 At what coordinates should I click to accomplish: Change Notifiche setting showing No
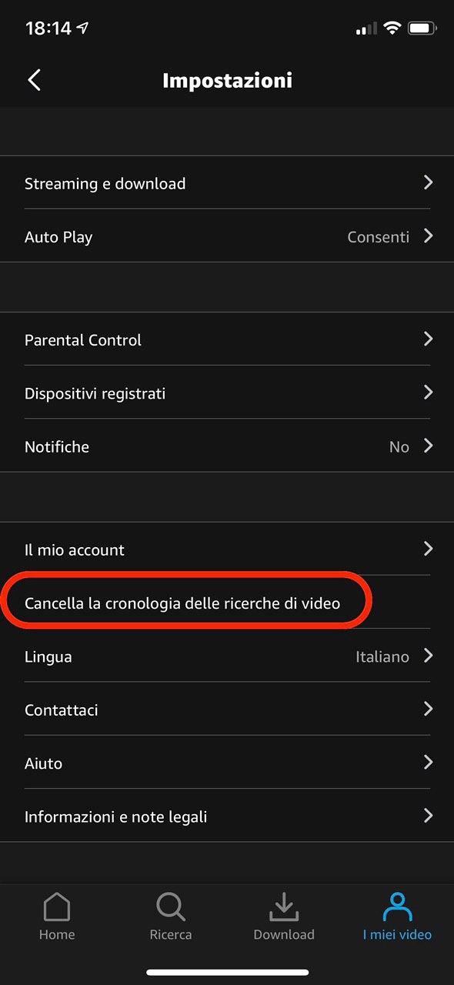point(227,446)
